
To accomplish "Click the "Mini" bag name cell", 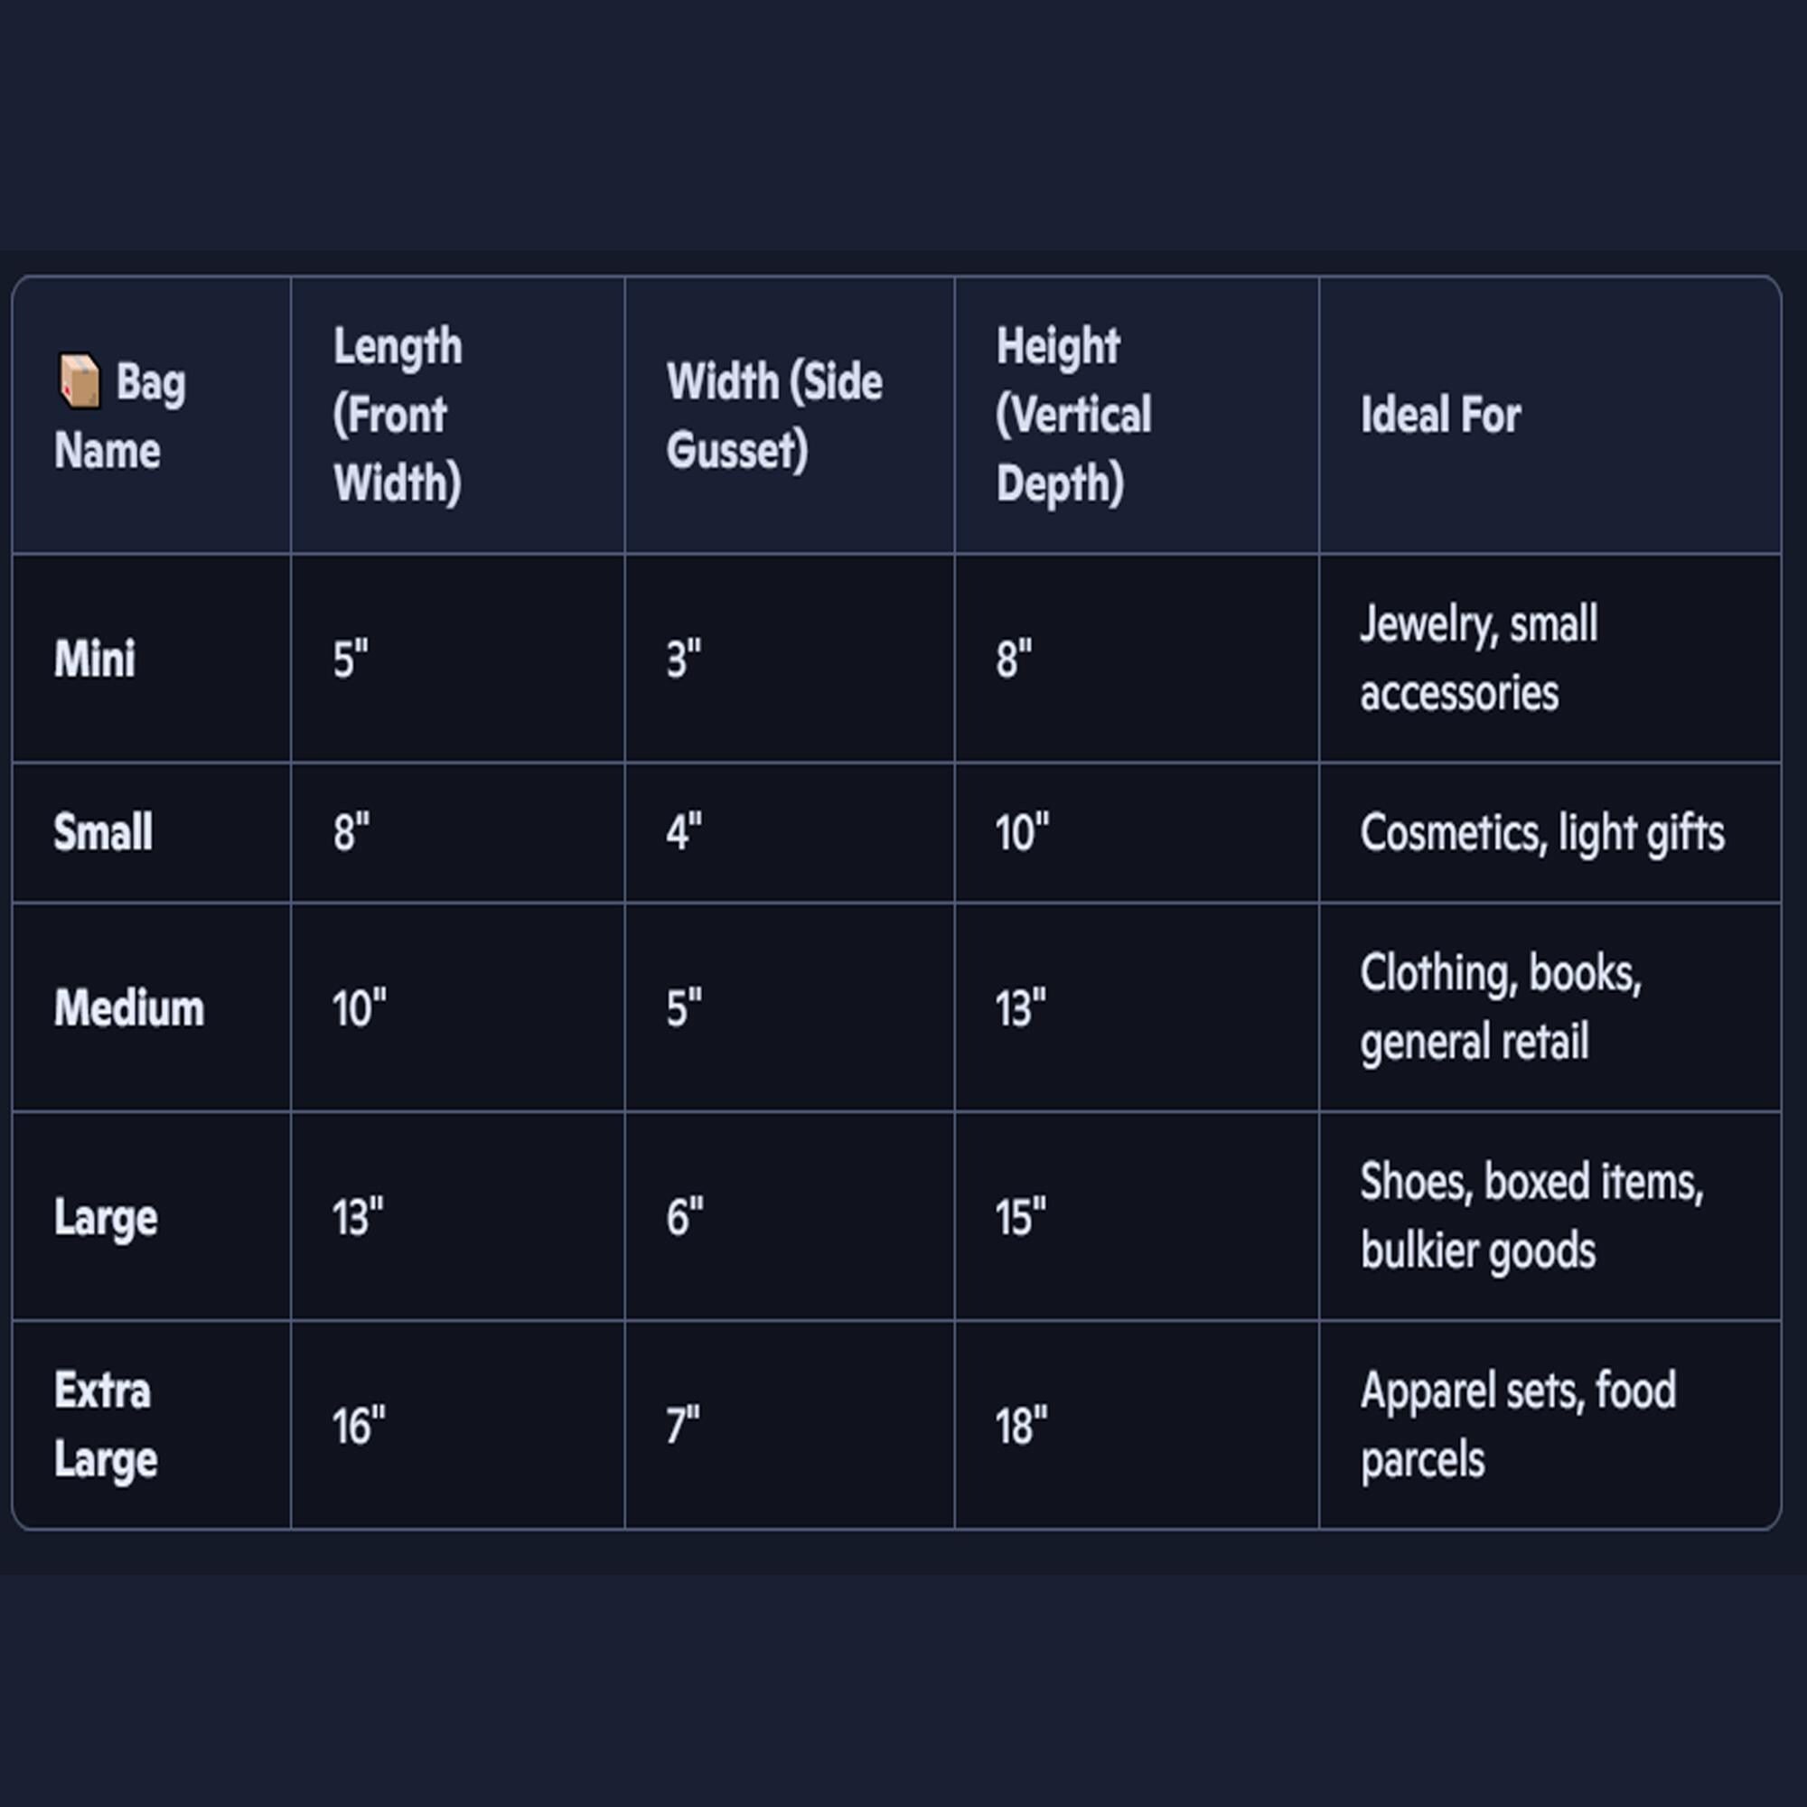I will point(95,659).
